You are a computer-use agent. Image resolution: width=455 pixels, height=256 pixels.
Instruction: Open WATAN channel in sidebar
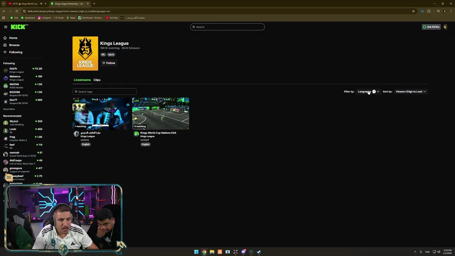[x=23, y=86]
